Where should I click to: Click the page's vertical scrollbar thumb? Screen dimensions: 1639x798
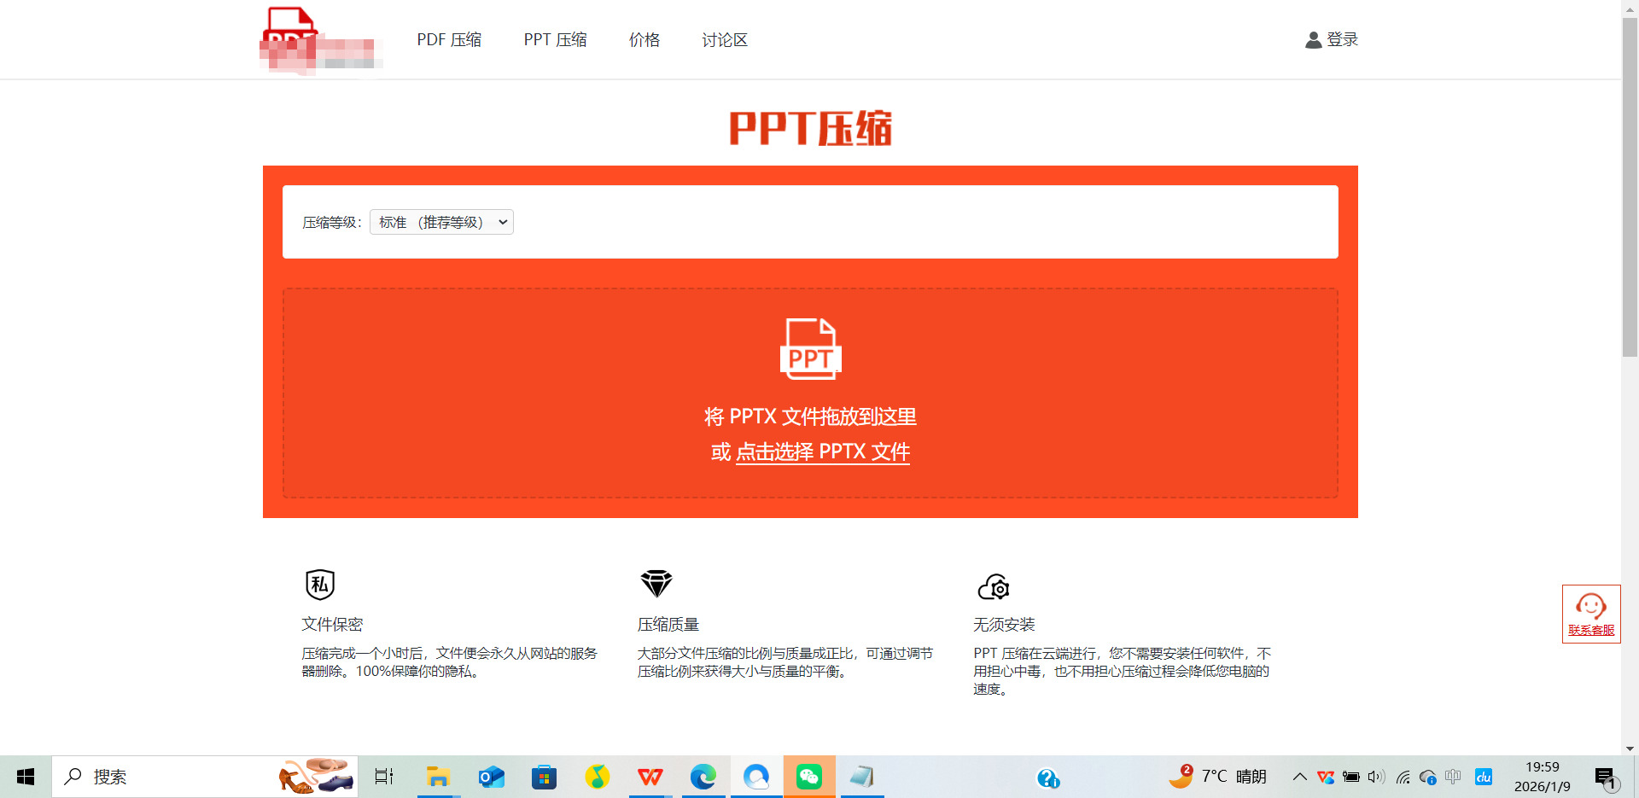coord(1630,186)
